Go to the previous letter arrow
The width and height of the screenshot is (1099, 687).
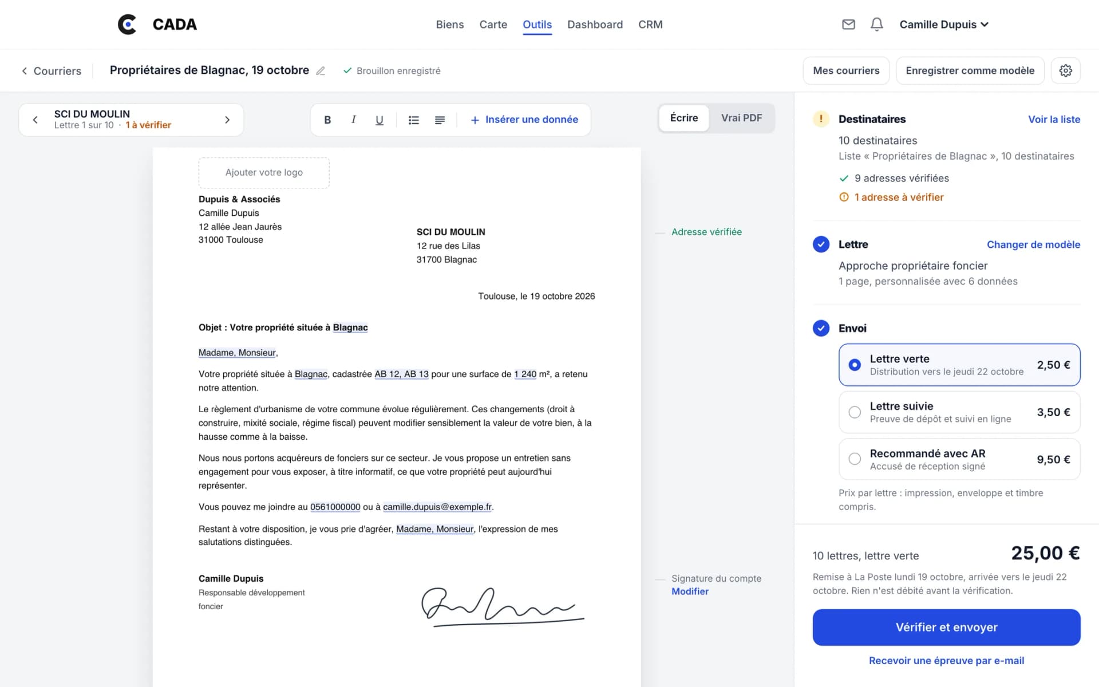coord(35,120)
